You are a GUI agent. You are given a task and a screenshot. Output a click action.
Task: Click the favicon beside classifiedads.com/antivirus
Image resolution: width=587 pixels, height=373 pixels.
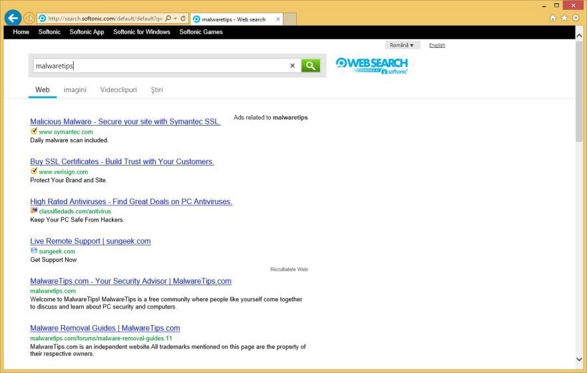(34, 211)
